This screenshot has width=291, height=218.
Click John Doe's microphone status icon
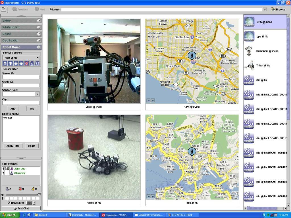[3, 169]
